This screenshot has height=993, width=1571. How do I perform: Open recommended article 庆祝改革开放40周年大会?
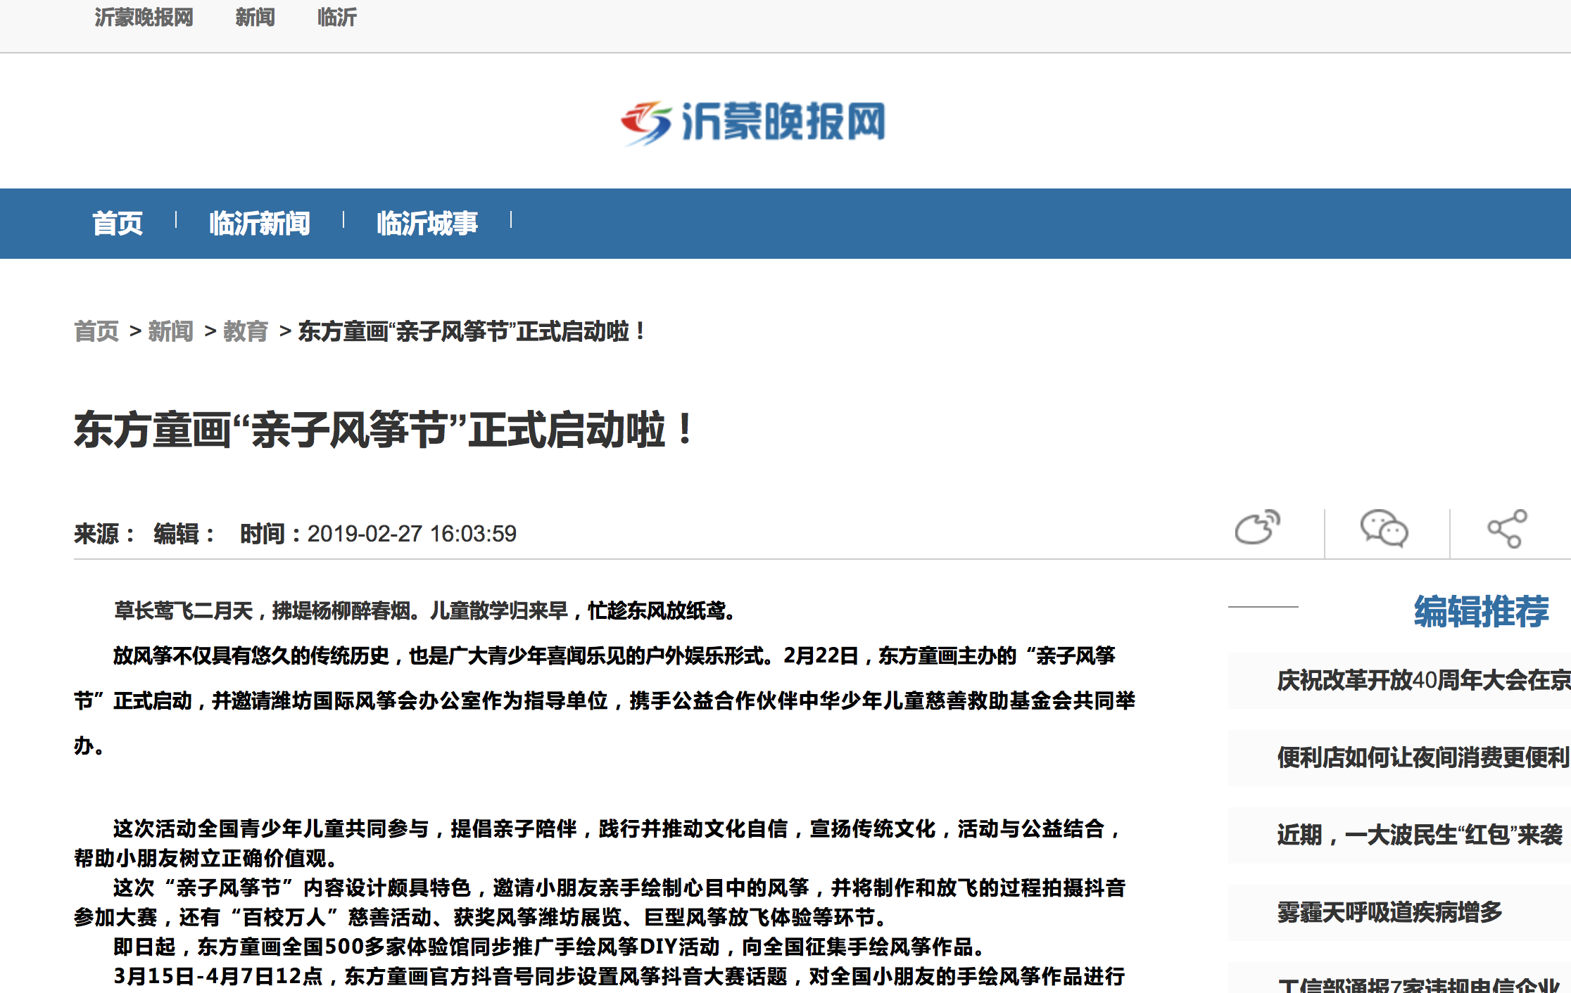point(1422,680)
